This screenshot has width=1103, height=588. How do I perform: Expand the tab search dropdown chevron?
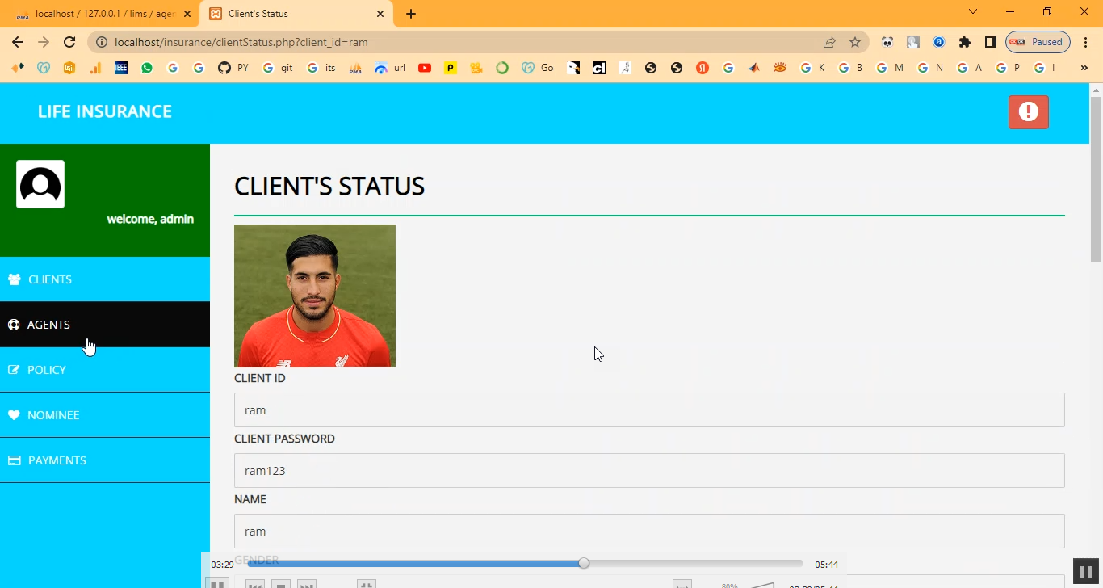[x=973, y=12]
